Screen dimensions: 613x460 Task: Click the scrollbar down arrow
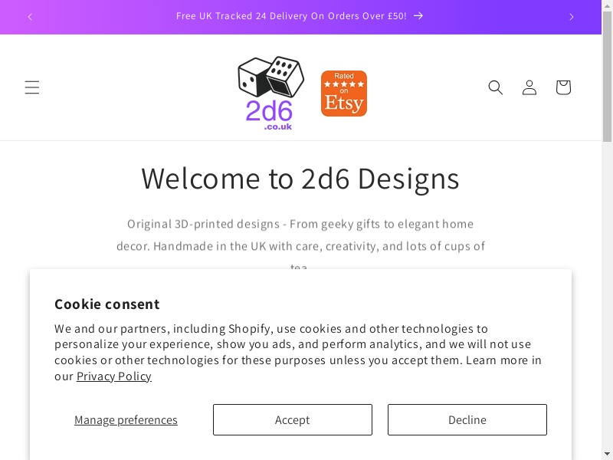[607, 455]
